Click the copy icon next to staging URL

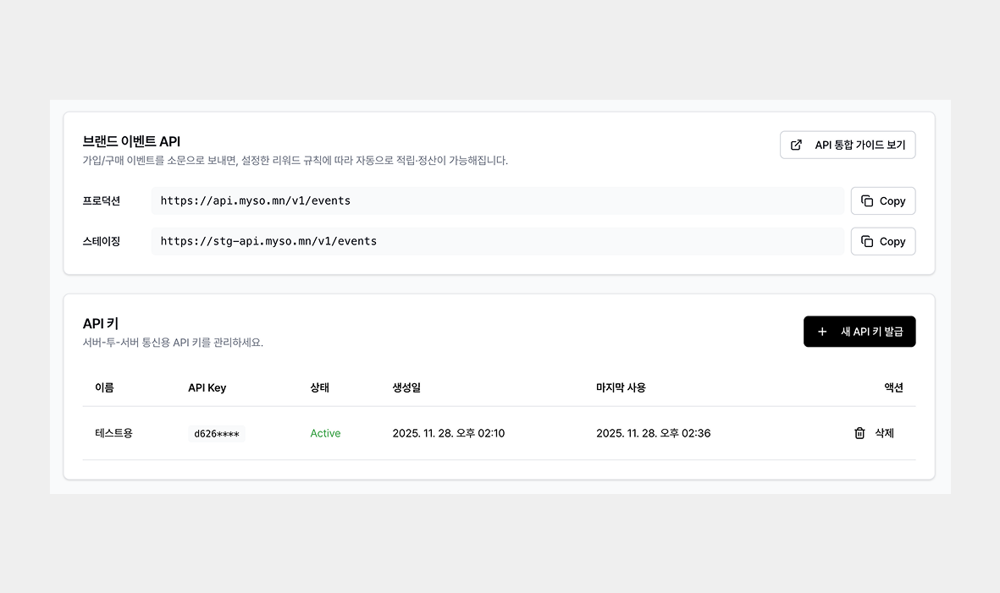(x=865, y=241)
